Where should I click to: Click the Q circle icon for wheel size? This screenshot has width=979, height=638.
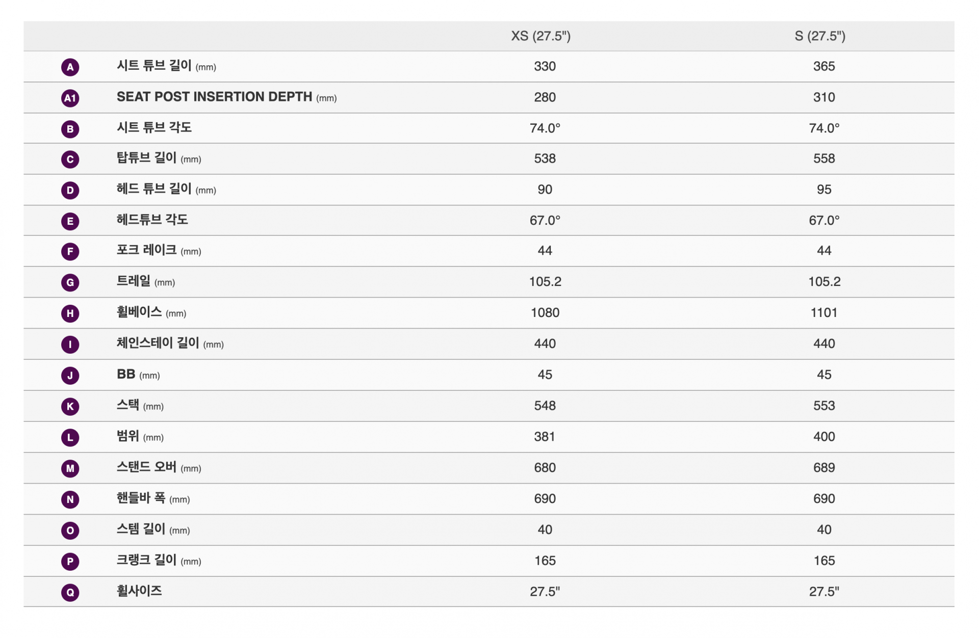point(70,592)
